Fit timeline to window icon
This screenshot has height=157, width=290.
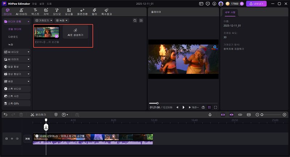coord(249,115)
